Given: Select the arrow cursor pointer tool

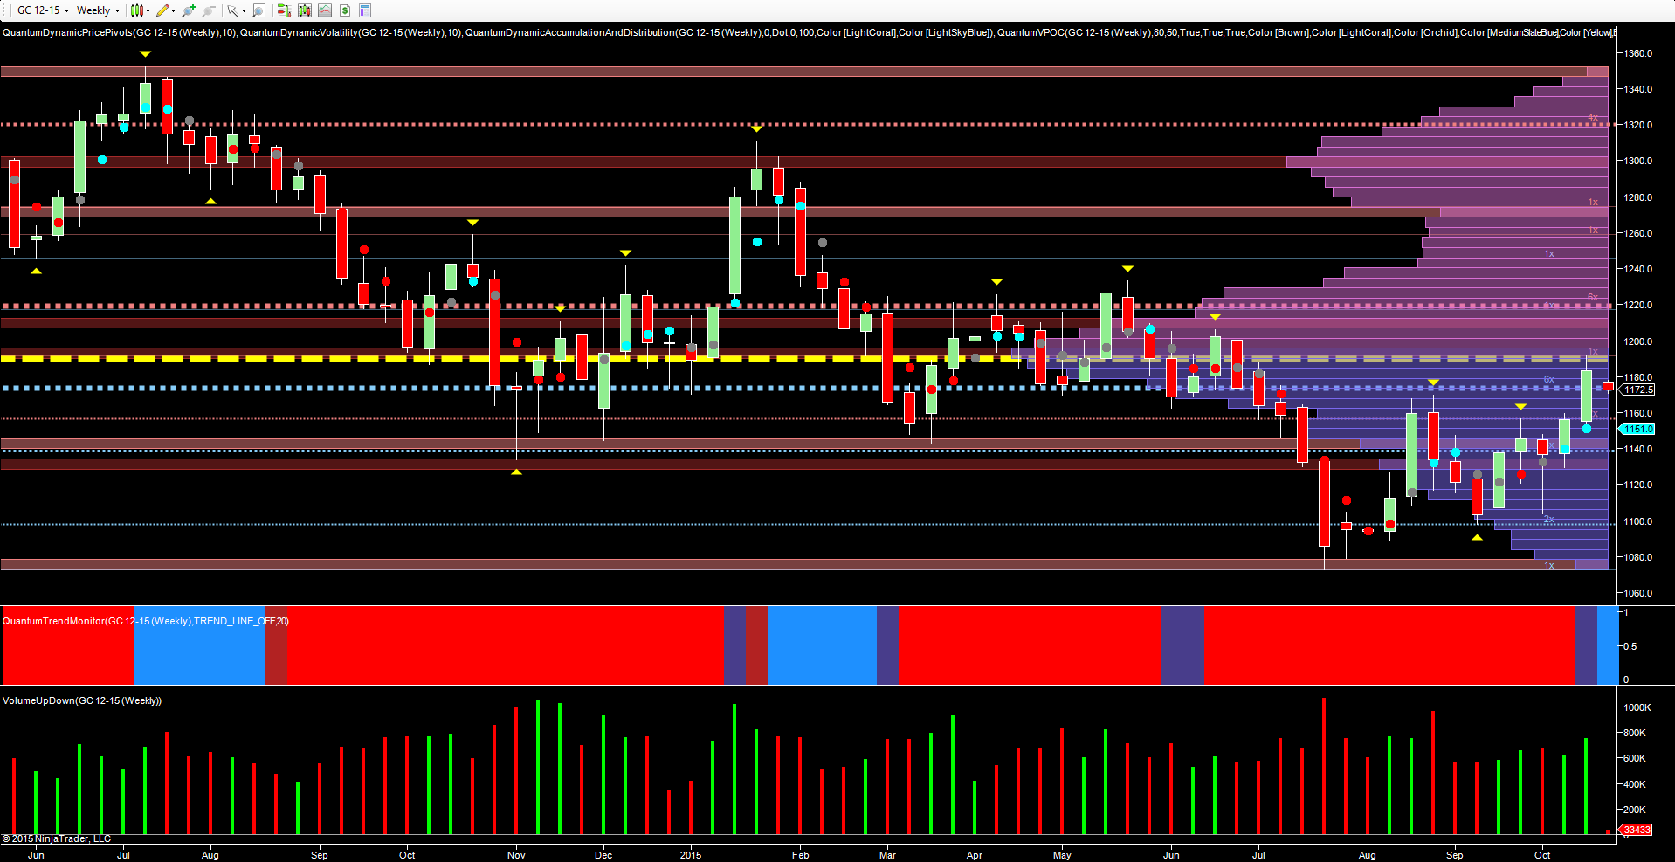Looking at the screenshot, I should pyautogui.click(x=233, y=10).
